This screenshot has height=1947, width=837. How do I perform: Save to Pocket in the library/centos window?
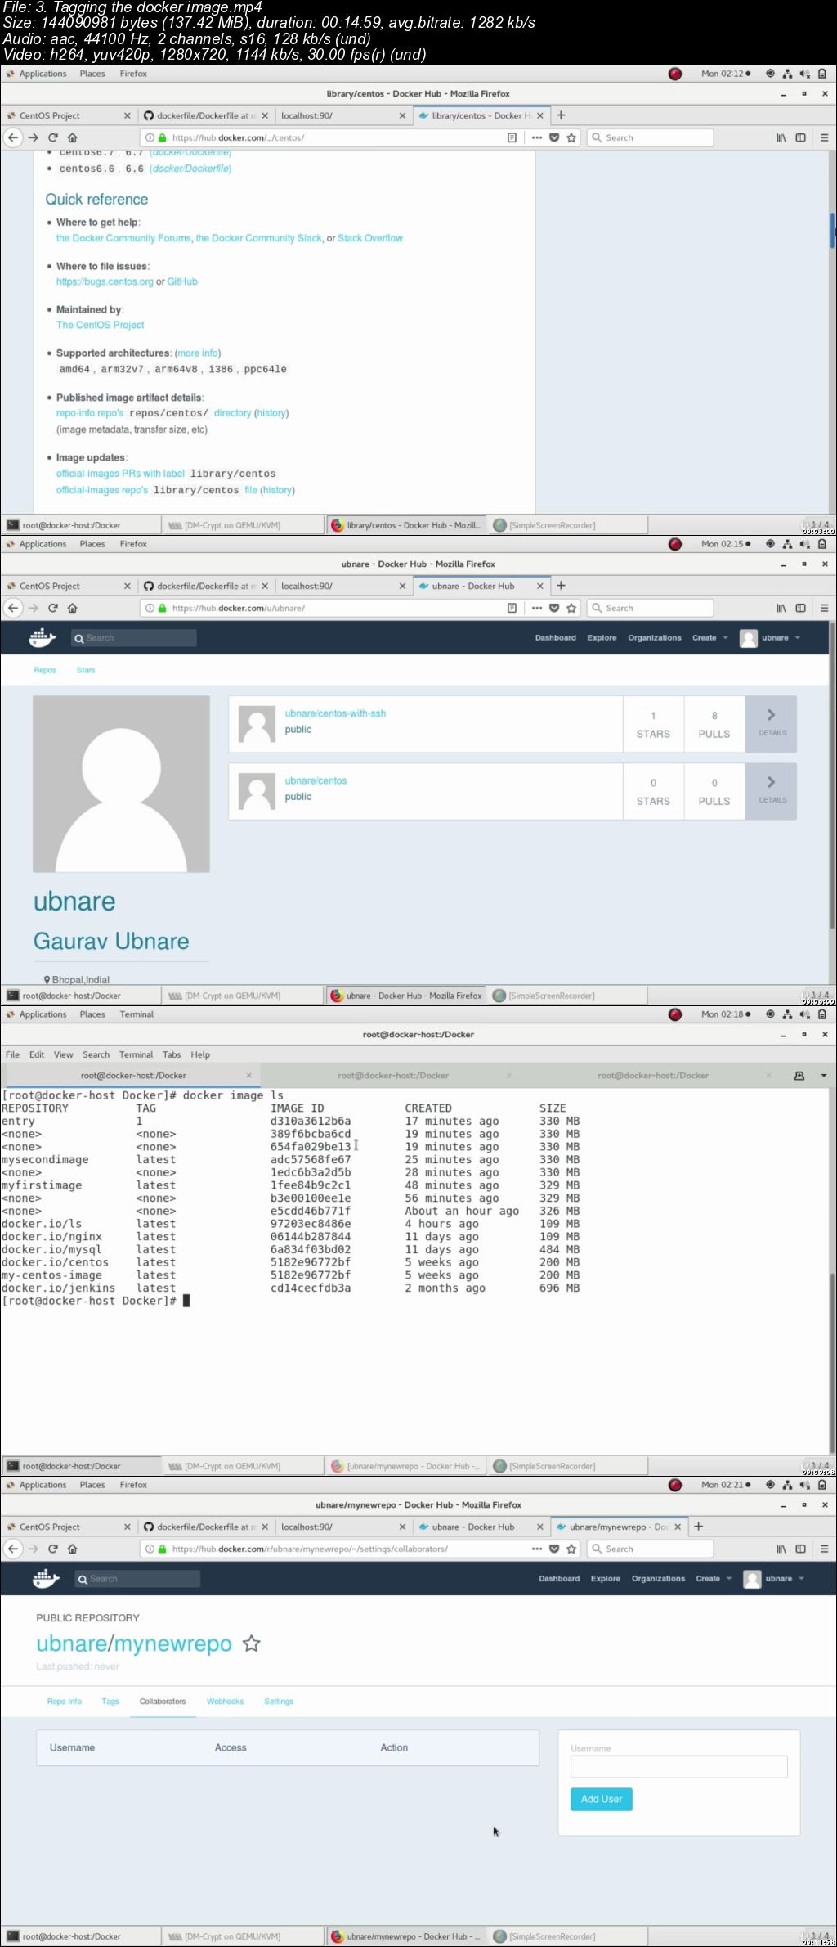point(554,137)
